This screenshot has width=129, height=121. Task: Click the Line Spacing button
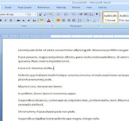pos(80,20)
